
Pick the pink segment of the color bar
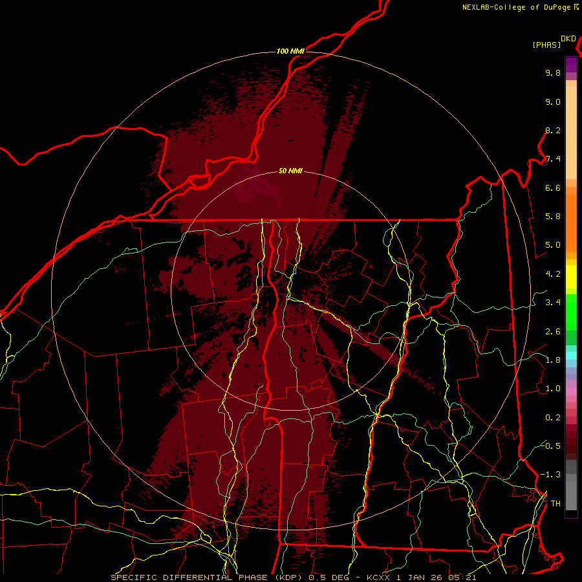pos(571,392)
